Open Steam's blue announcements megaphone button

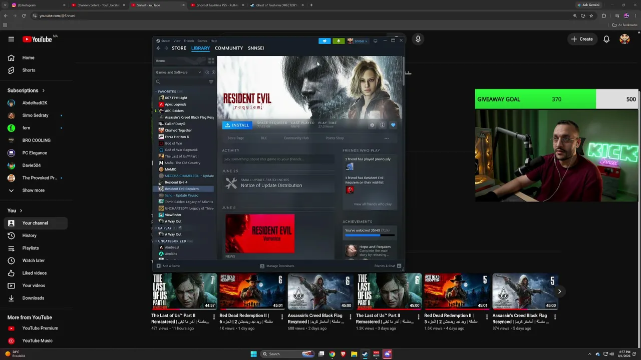click(325, 41)
